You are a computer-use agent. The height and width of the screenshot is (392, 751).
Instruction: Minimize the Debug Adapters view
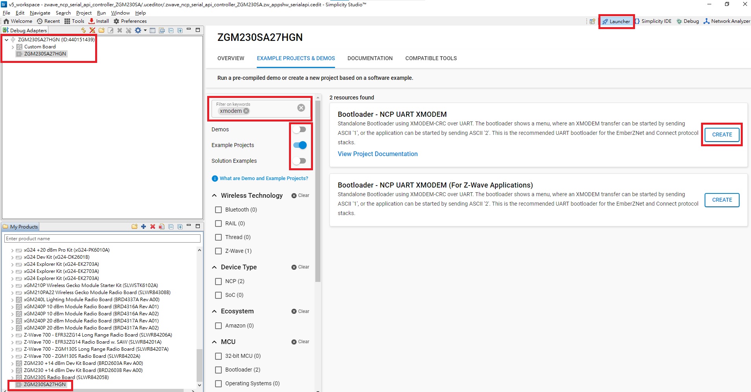click(189, 29)
